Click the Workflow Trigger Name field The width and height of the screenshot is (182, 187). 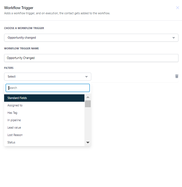[91, 58]
